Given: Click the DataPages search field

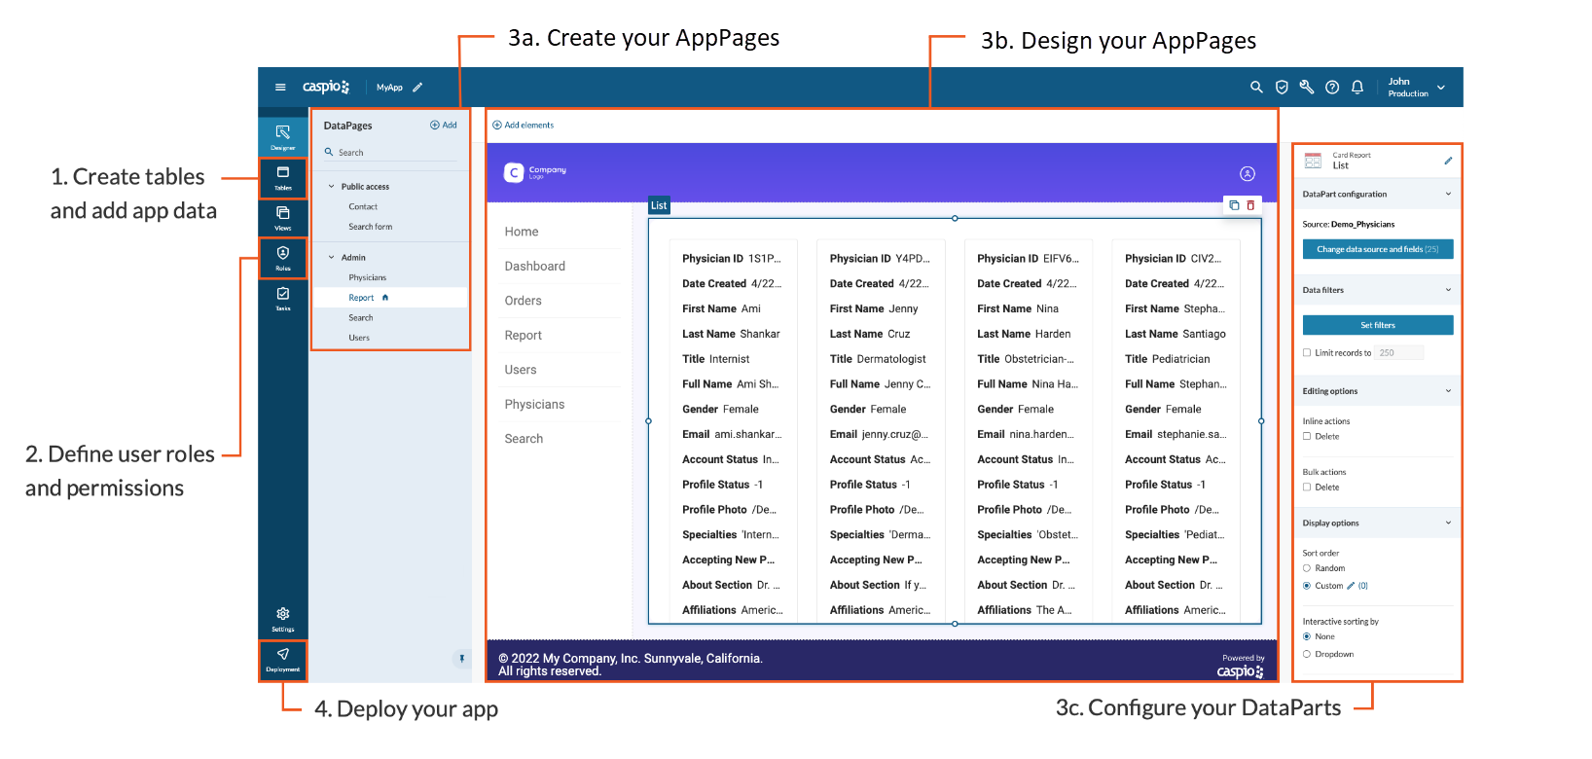Looking at the screenshot, I should point(390,153).
